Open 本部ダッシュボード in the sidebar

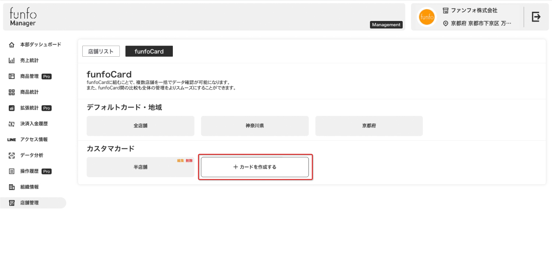point(41,45)
